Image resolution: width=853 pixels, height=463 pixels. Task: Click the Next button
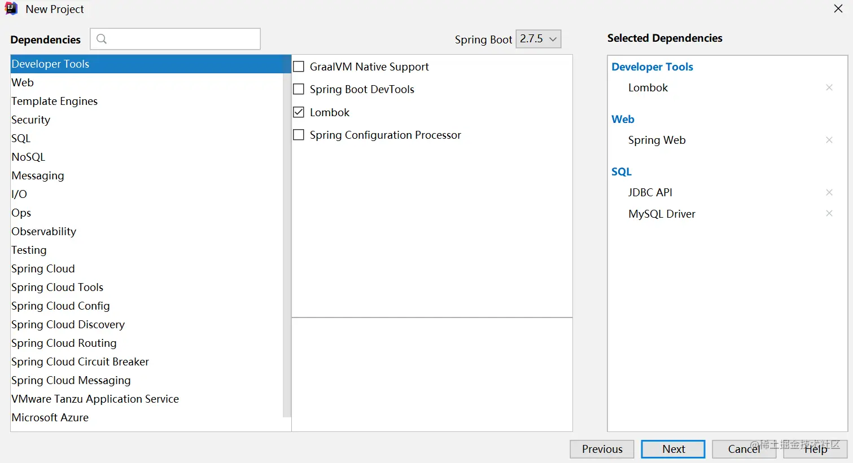click(673, 449)
